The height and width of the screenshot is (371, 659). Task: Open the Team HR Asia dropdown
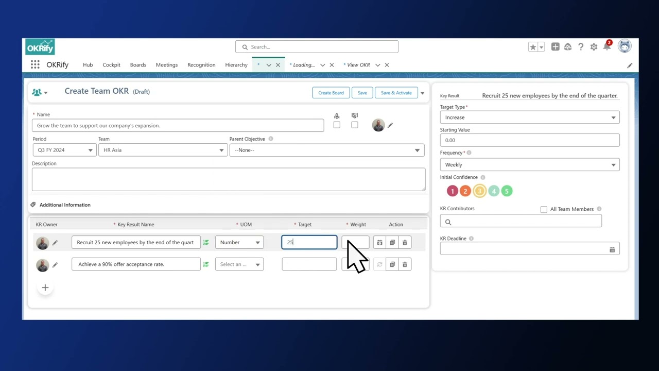click(x=163, y=150)
